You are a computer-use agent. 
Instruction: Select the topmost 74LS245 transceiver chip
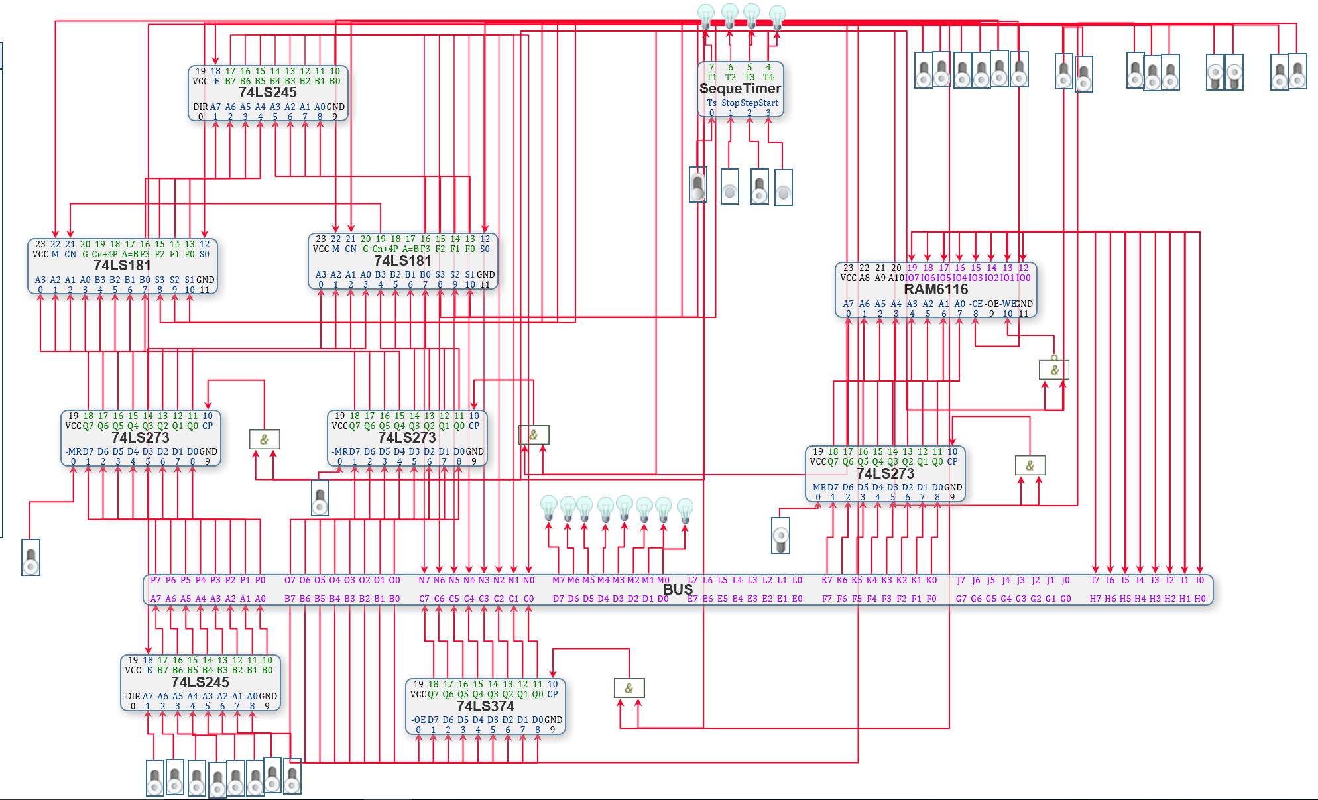[267, 93]
